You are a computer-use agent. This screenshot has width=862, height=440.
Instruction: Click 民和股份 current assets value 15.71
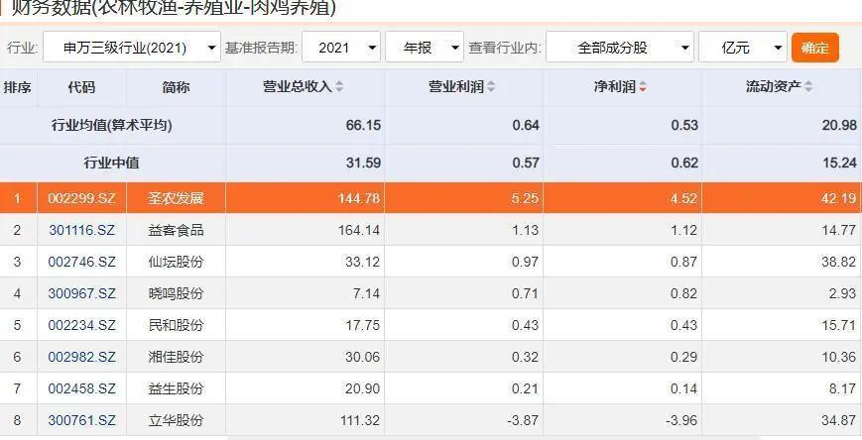coord(839,325)
